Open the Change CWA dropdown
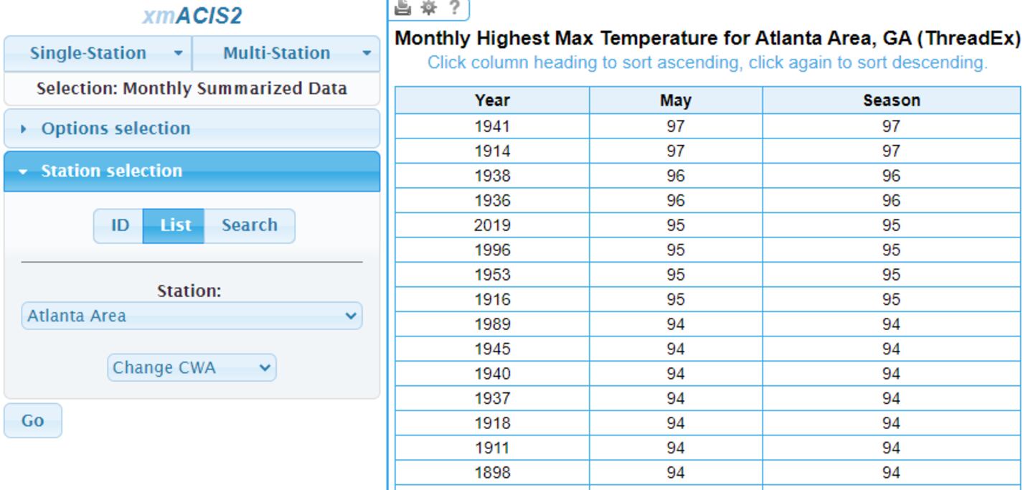The width and height of the screenshot is (1033, 490). click(192, 367)
